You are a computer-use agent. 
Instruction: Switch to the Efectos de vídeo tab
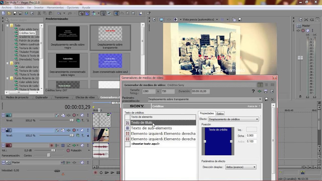coord(85,97)
